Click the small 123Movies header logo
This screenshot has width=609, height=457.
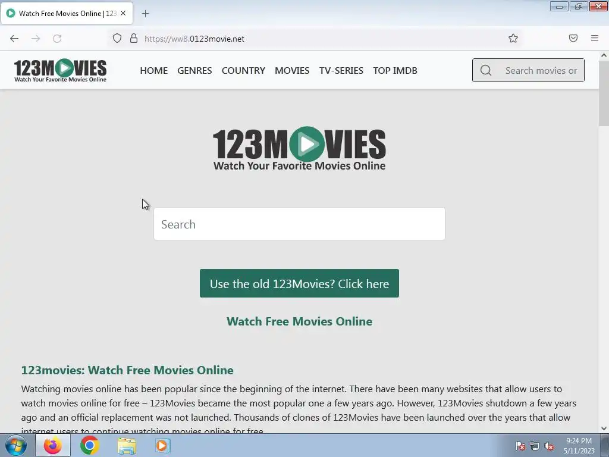(x=60, y=70)
